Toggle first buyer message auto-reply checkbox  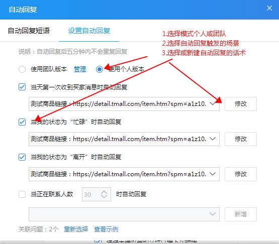(22, 87)
